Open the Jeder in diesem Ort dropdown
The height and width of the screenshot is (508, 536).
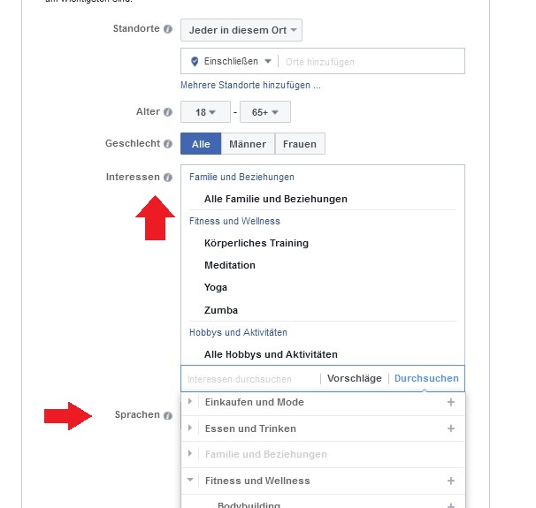click(x=241, y=31)
